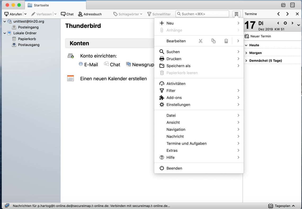This screenshot has height=209, width=302.
Task: Click the copy icon in Bearbeiten row
Action: pyautogui.click(x=213, y=41)
